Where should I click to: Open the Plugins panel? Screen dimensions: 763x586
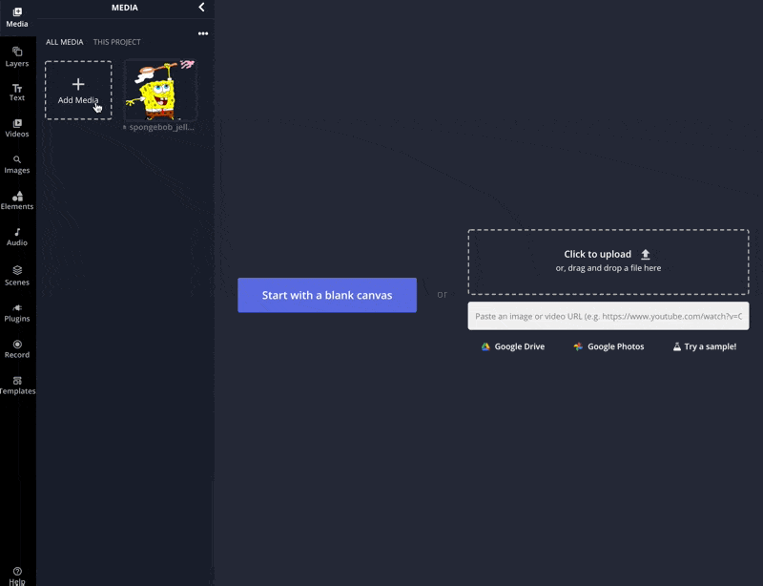[17, 312]
